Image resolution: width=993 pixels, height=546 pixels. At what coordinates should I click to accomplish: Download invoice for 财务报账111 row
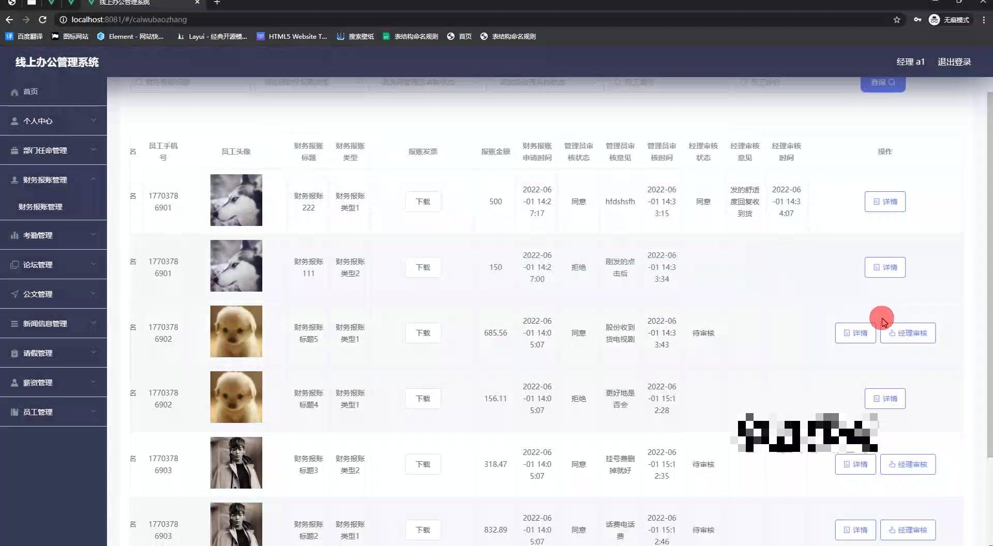click(x=423, y=267)
